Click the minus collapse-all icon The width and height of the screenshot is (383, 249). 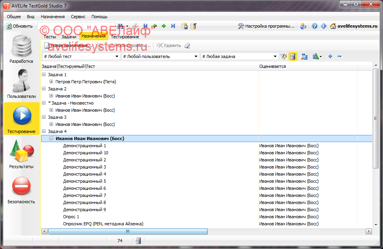point(339,56)
